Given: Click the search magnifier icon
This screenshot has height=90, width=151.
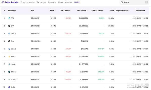Looking at the screenshot, I should [x=122, y=2].
